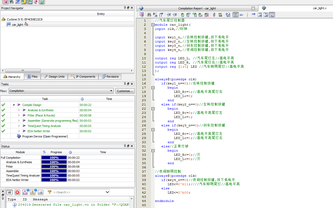333x208 pixels.
Task: Switch to the Hierarchy tab
Action: tap(12, 77)
